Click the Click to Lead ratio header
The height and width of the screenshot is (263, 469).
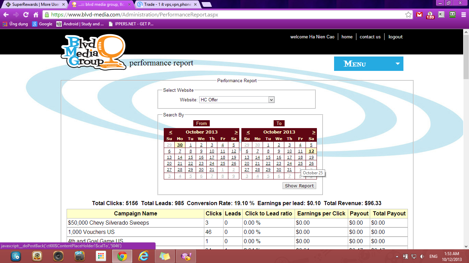(x=268, y=213)
